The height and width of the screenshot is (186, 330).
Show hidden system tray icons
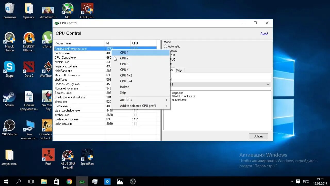click(292, 181)
